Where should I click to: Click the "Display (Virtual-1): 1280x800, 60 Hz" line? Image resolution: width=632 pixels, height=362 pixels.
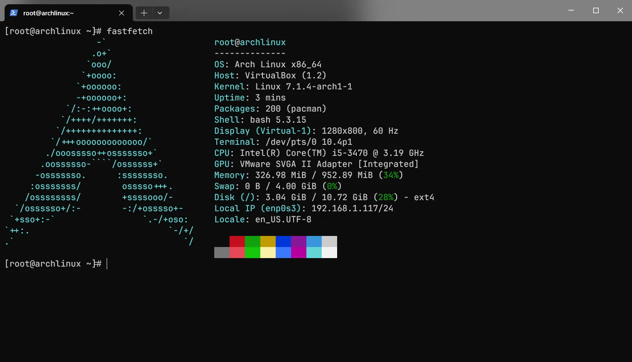click(x=306, y=131)
